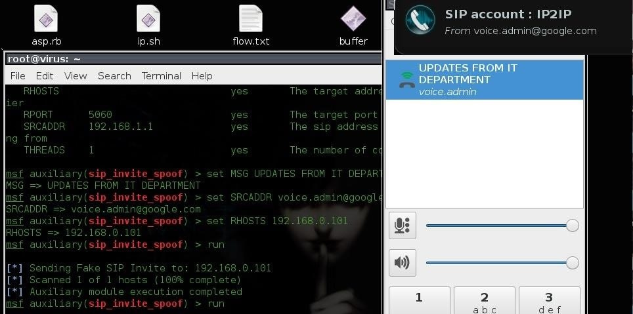Click 'MSG => UPDATES FROM IT DEPARTMENT' line

[103, 186]
